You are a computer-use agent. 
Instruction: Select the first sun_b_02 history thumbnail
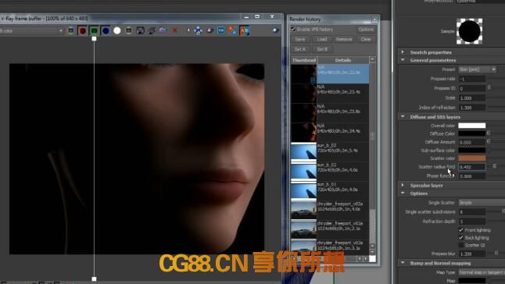(304, 151)
